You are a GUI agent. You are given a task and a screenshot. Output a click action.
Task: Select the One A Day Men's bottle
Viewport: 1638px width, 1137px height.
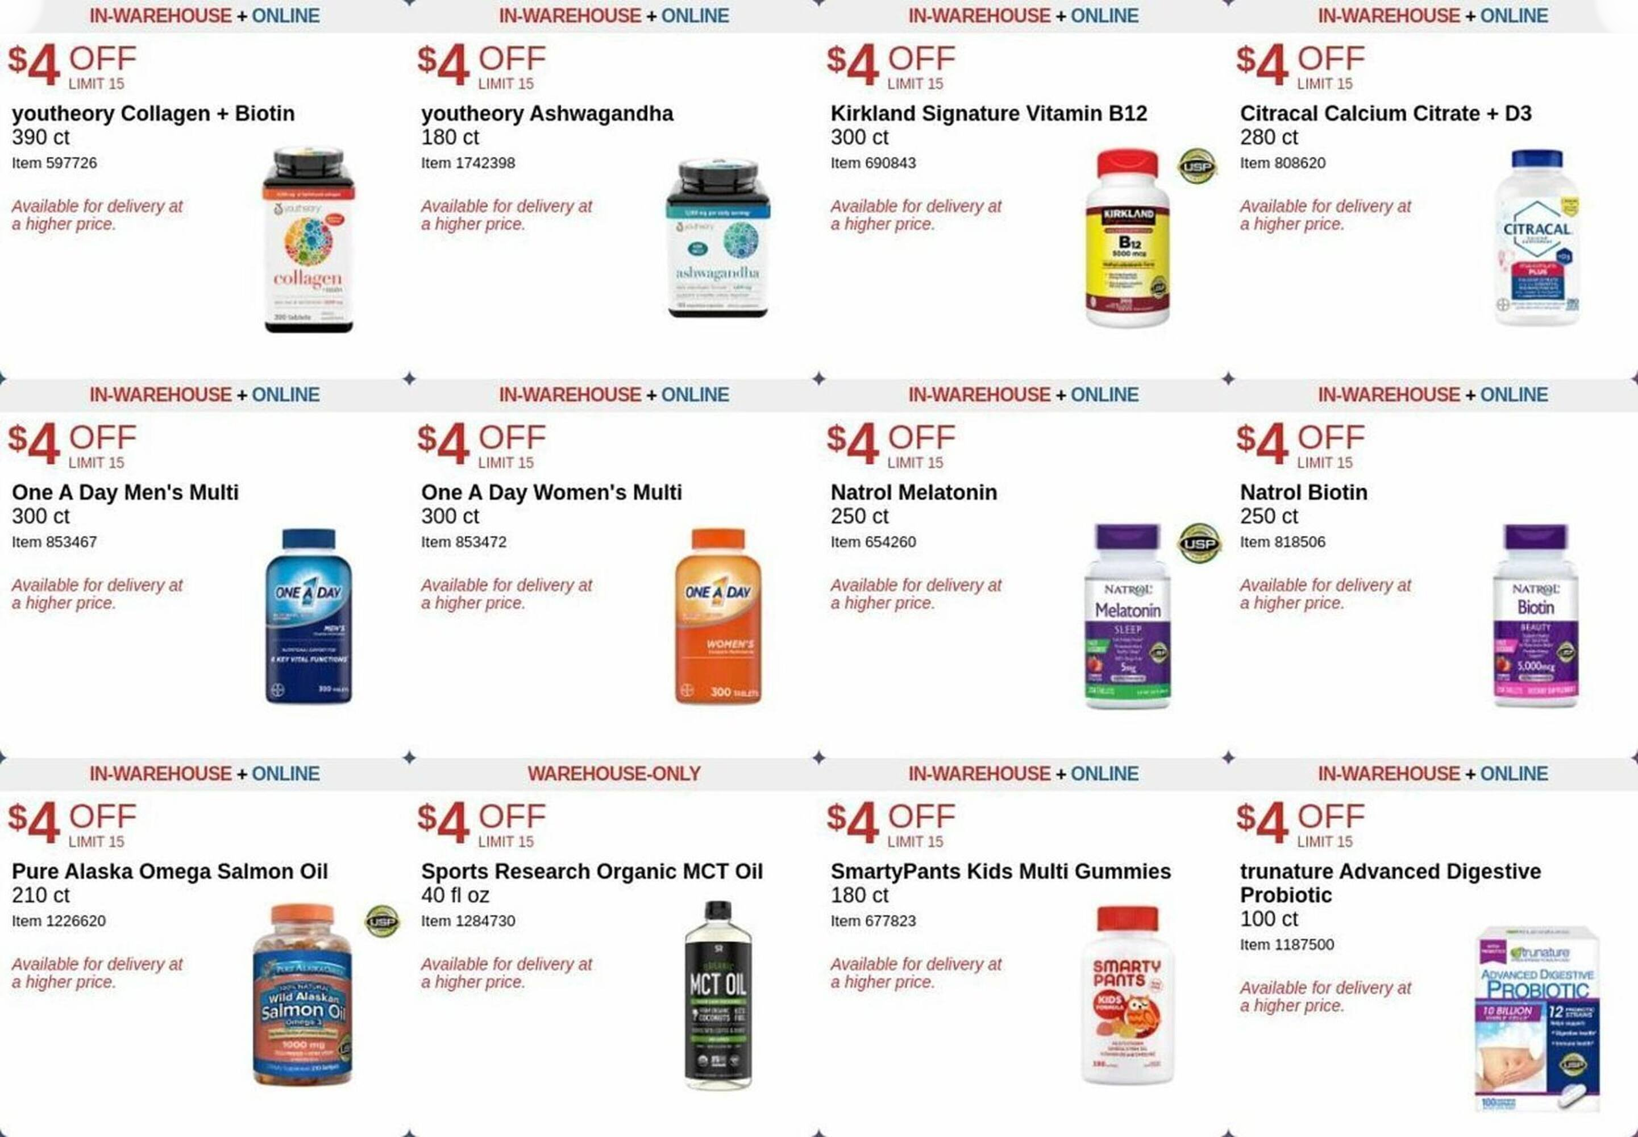pos(309,616)
